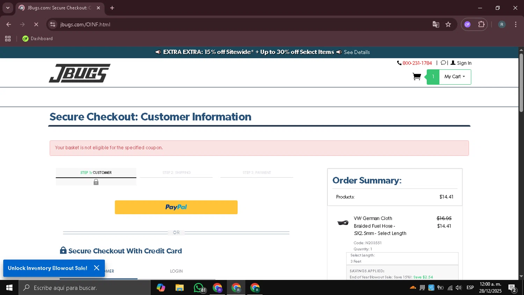
Task: Click the Products total $14.41
Action: pyautogui.click(x=446, y=197)
